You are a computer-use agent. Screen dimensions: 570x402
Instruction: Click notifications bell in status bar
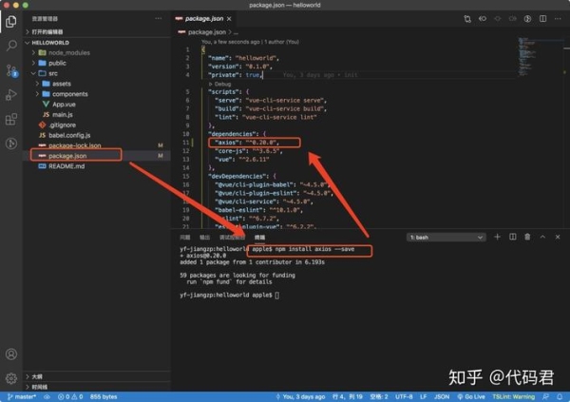point(560,397)
